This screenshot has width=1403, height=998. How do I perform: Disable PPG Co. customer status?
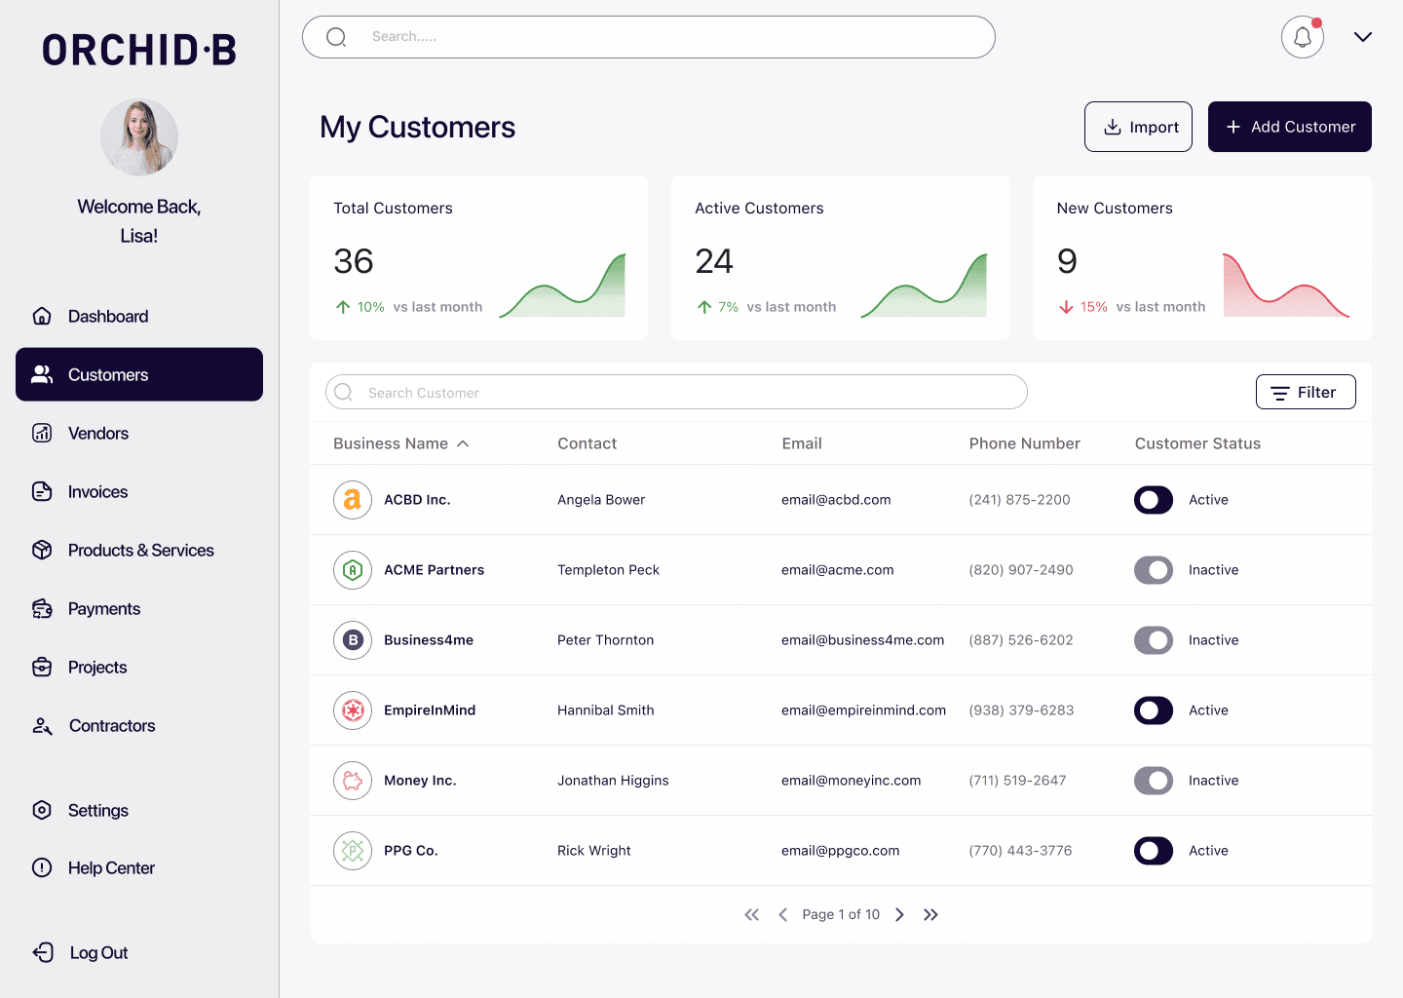click(1154, 851)
